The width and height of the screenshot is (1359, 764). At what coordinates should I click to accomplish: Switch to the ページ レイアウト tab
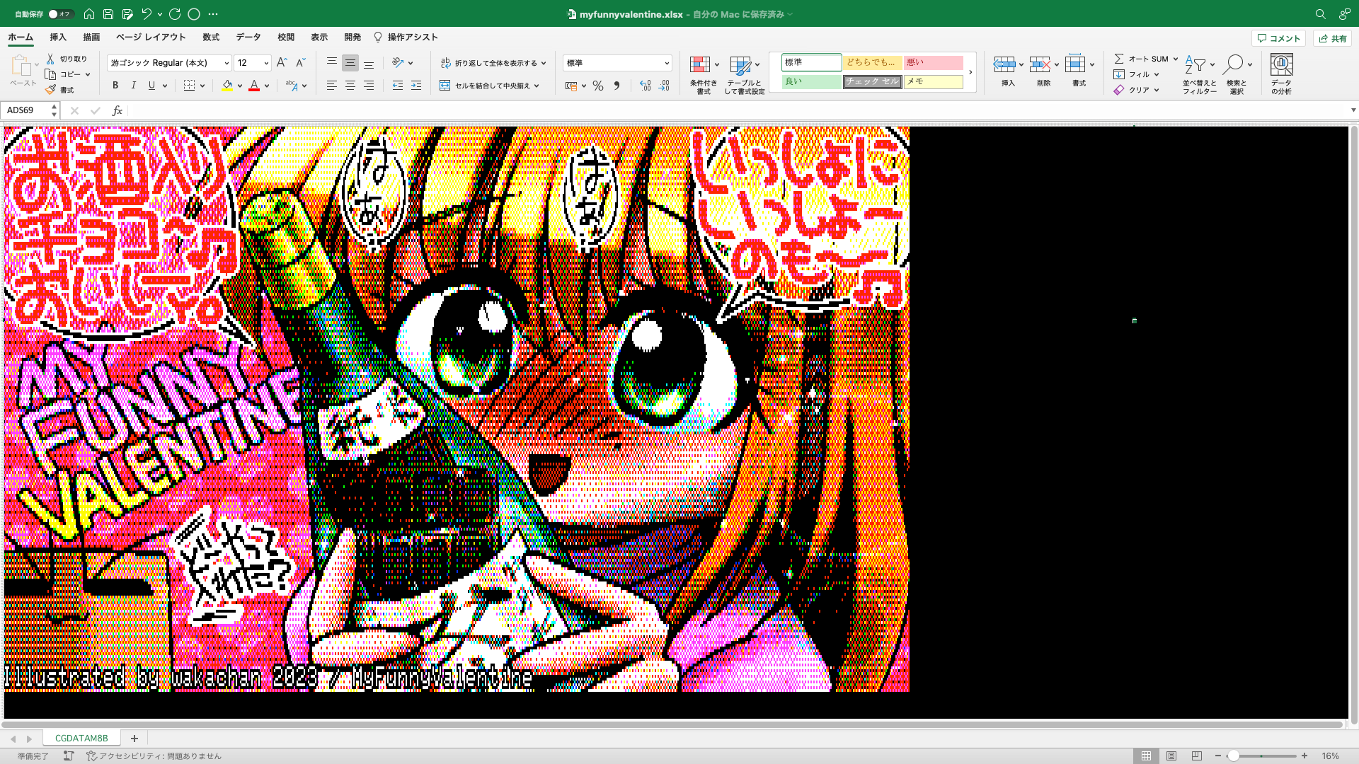[x=151, y=37]
